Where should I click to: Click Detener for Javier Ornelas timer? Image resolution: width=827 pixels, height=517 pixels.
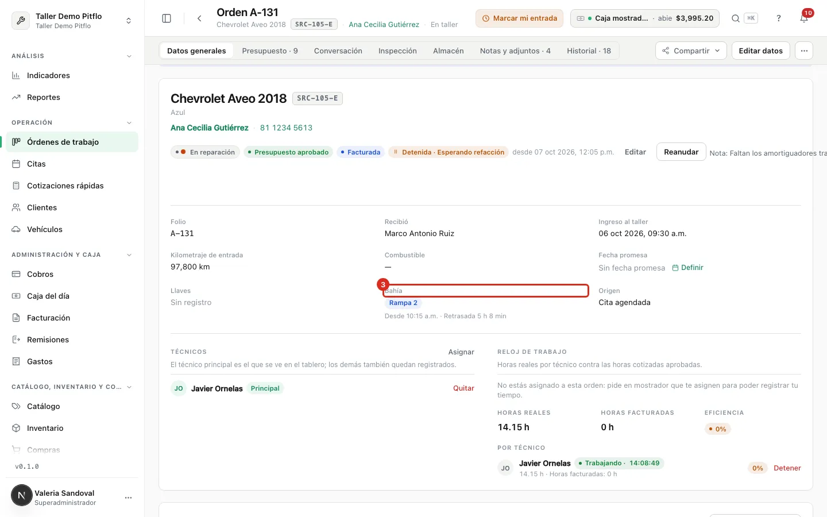coord(787,468)
